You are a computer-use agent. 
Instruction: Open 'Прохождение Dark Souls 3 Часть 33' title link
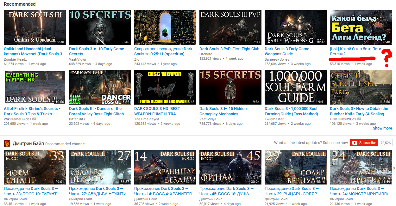[31, 191]
